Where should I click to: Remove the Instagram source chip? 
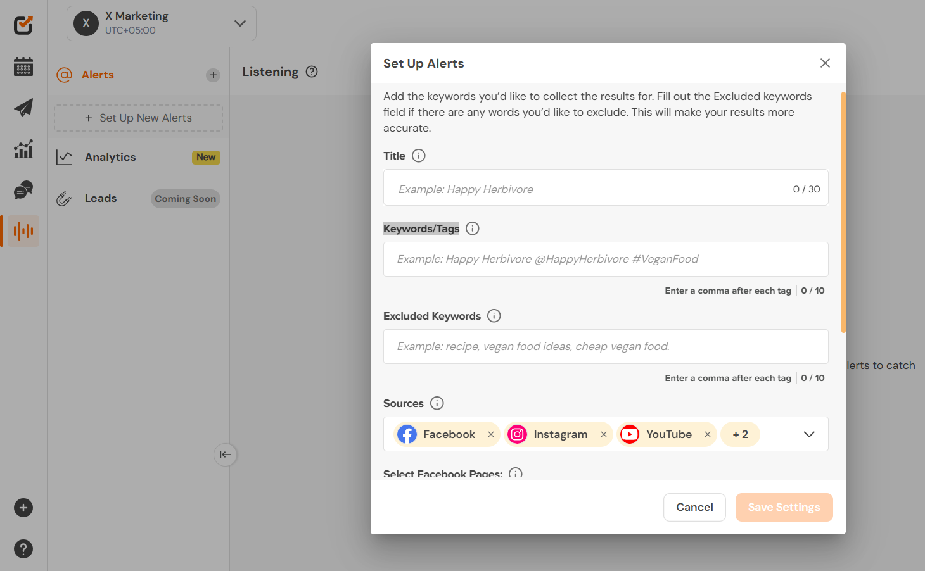(x=604, y=434)
